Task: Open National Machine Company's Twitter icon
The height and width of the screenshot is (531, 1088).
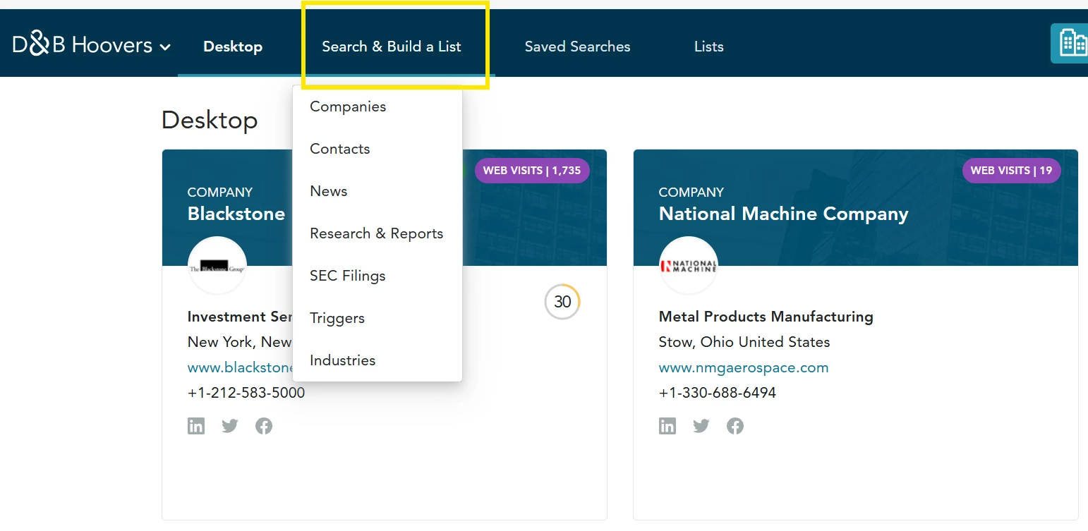Action: pyautogui.click(x=701, y=426)
